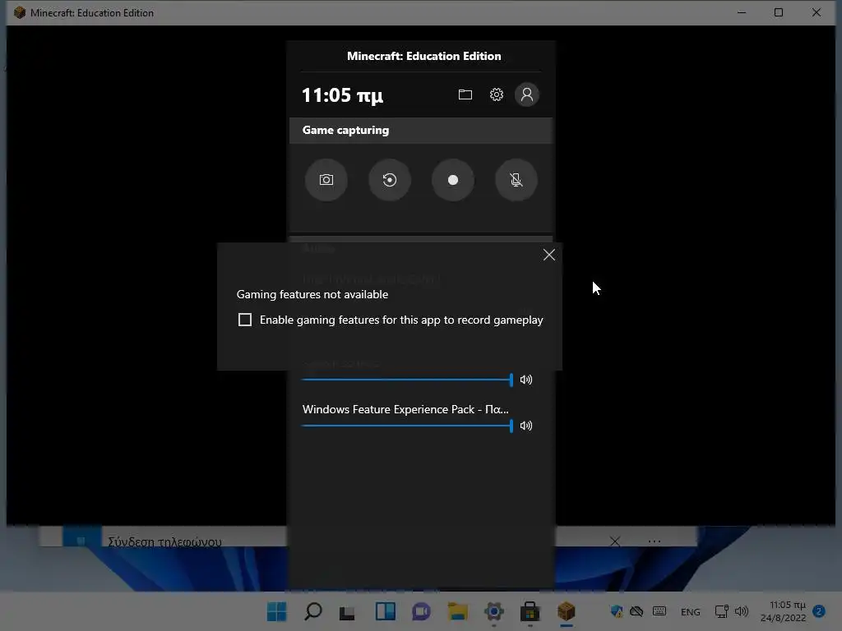This screenshot has height=631, width=842.
Task: Open Widgets from the taskbar
Action: (386, 611)
